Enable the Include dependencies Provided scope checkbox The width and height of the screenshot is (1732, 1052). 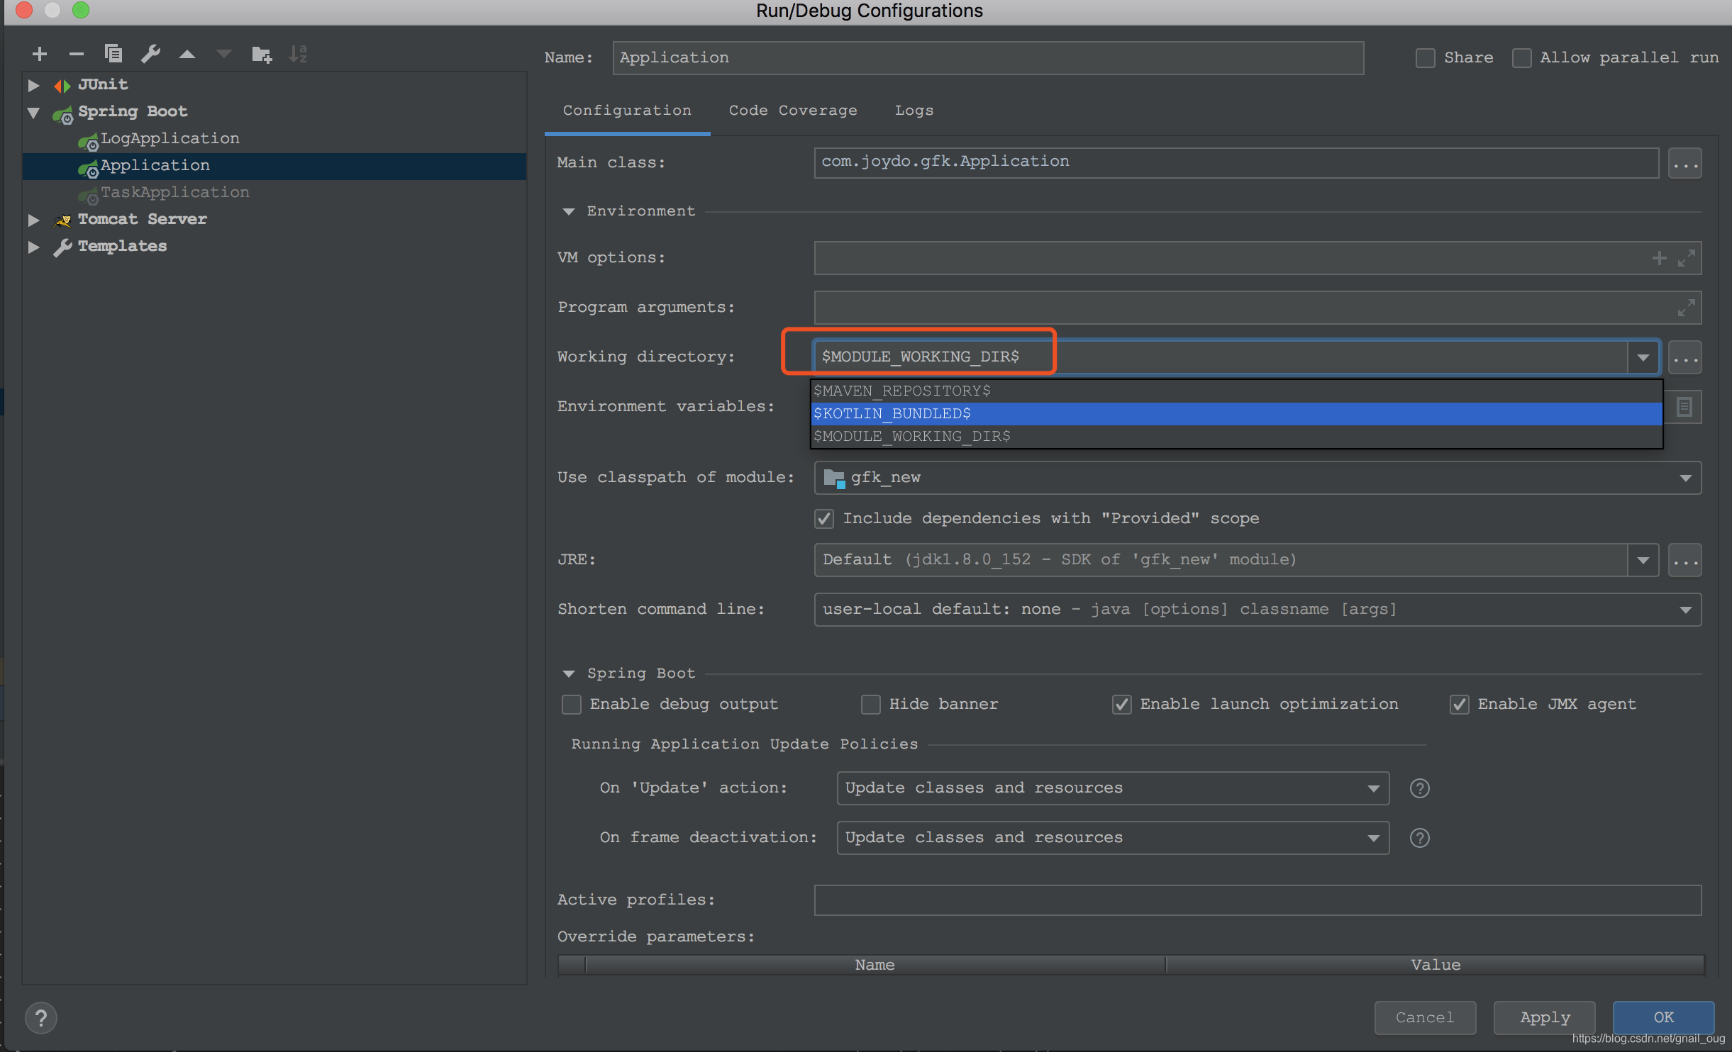tap(823, 517)
